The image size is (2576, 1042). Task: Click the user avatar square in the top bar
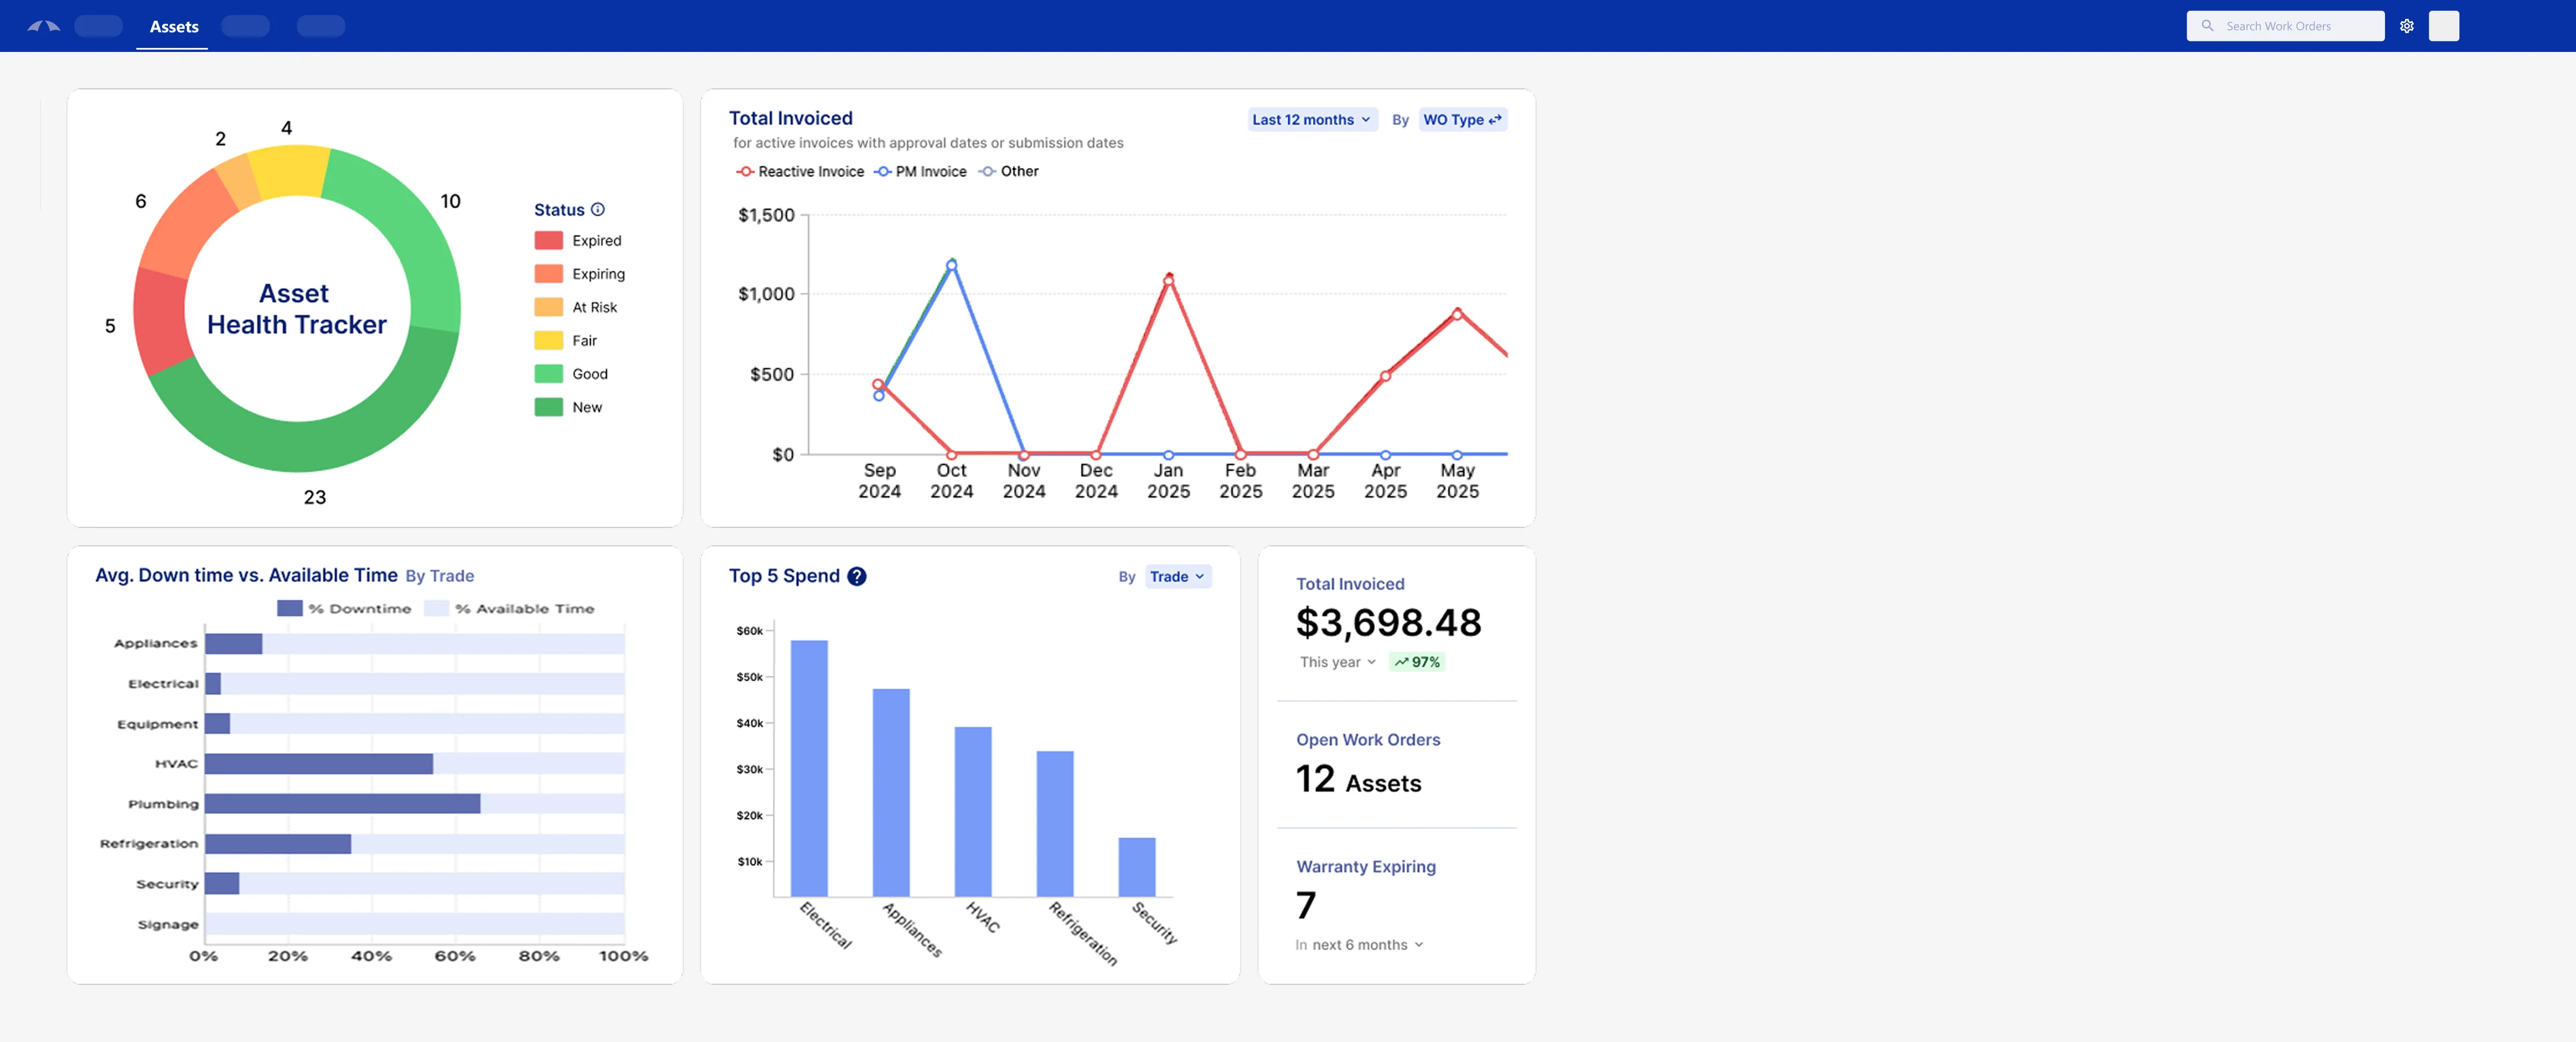click(2443, 26)
